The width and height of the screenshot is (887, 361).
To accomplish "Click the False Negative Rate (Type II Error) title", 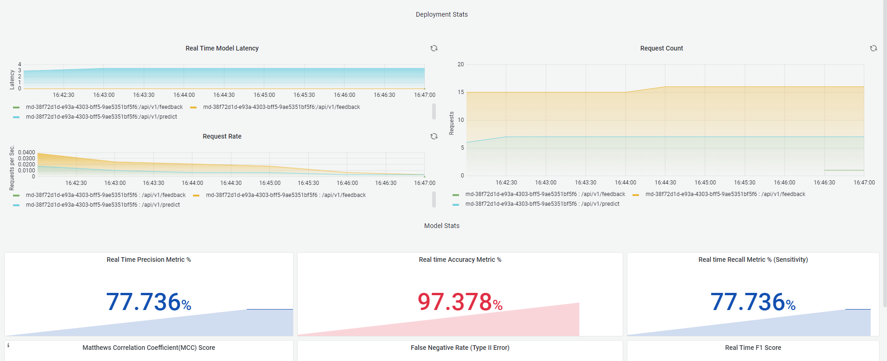I will (460, 348).
